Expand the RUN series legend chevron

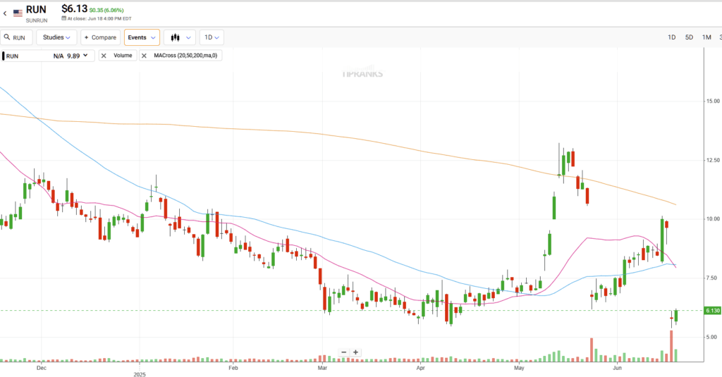85,56
